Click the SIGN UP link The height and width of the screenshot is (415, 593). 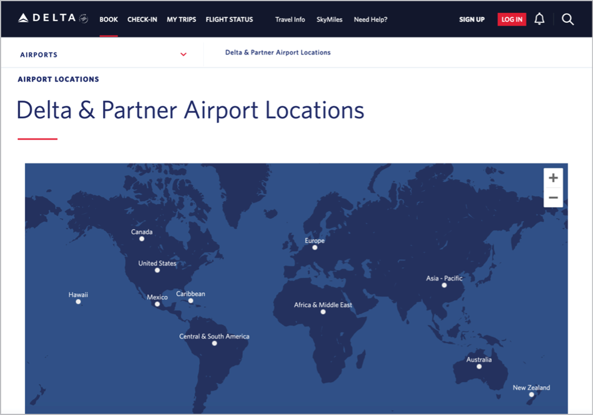pyautogui.click(x=472, y=19)
